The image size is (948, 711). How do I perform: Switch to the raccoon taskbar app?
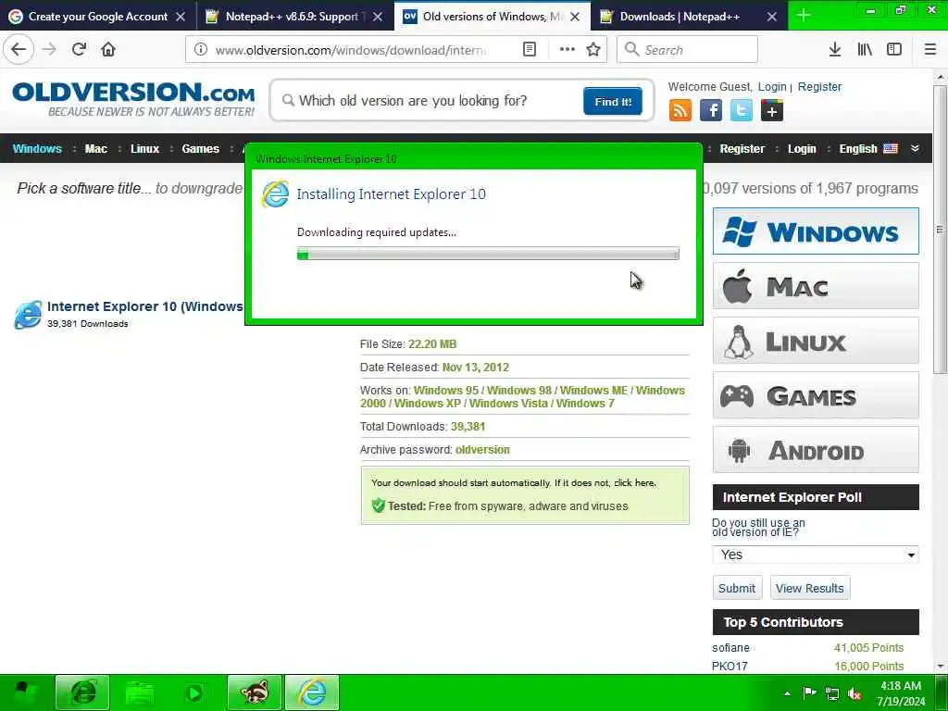point(255,692)
